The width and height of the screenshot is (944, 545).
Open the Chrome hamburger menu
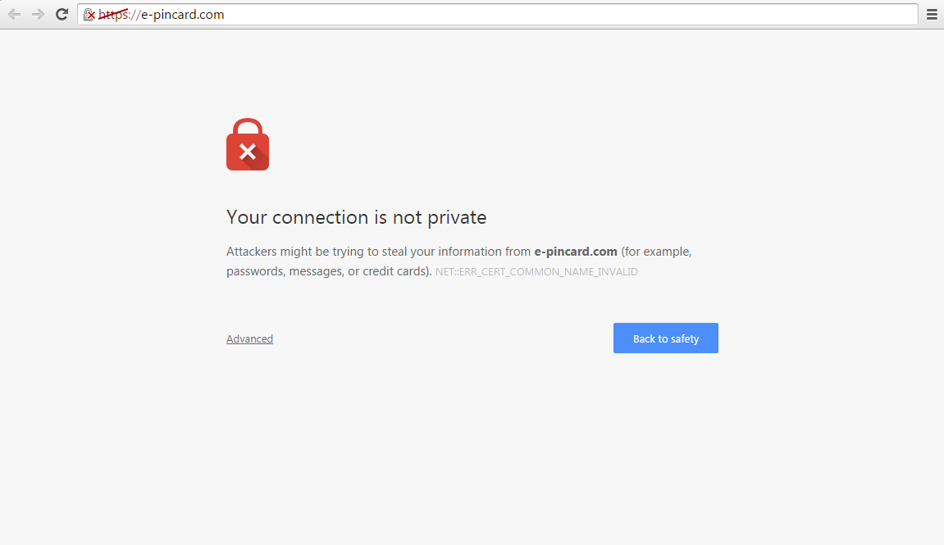tap(932, 15)
